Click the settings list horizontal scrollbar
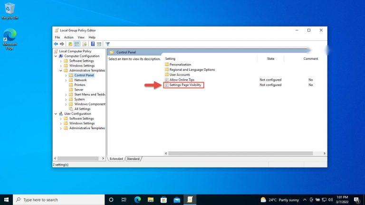 coord(240,153)
